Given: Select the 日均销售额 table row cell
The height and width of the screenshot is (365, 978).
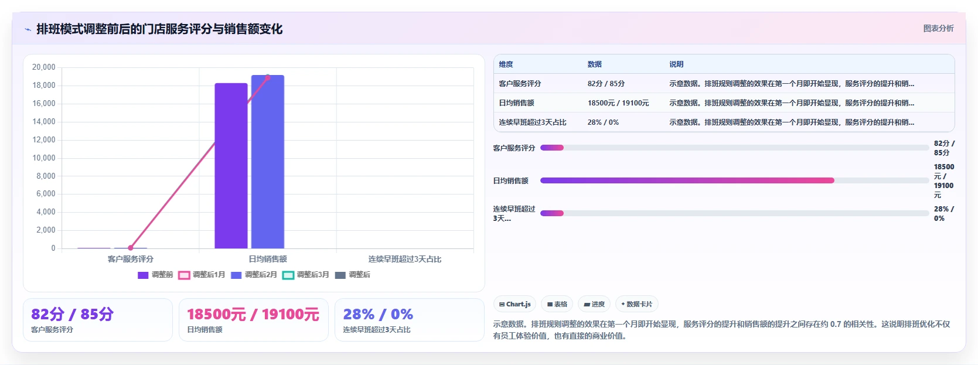Looking at the screenshot, I should point(516,103).
